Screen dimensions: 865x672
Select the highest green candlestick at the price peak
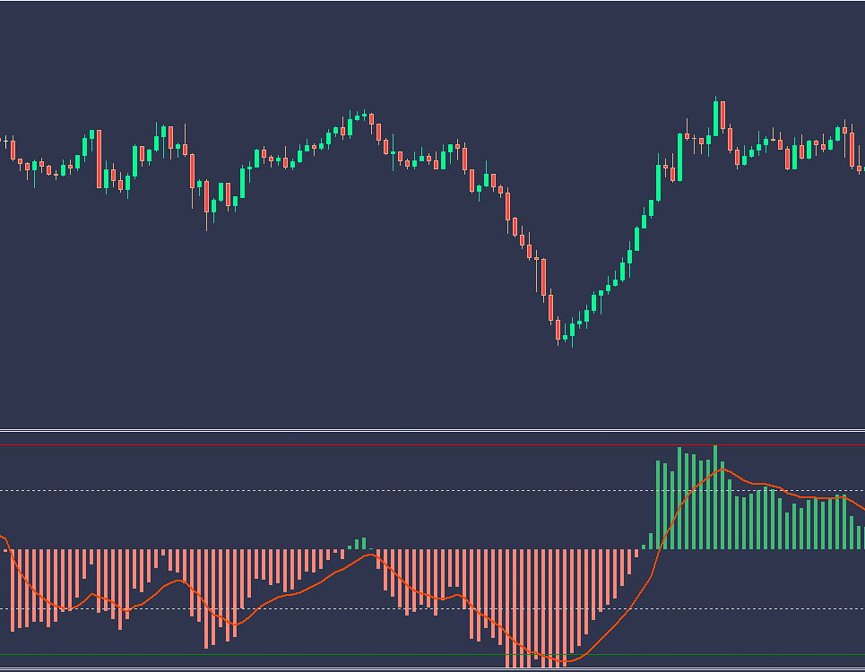[x=716, y=116]
